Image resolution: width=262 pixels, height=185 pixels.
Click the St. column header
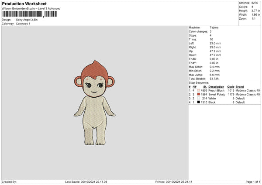pos(205,87)
